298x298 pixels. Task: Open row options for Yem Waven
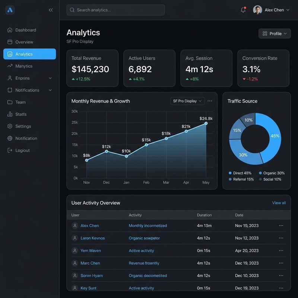click(x=281, y=251)
